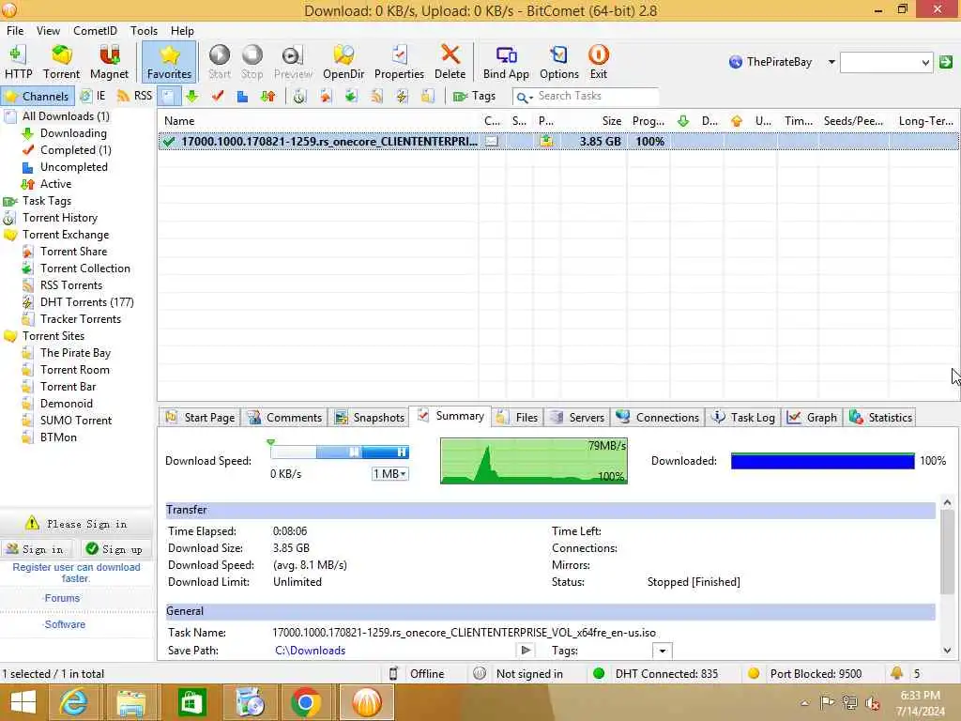The width and height of the screenshot is (961, 721).
Task: Expand the ThePirateBay search engine dropdown
Action: click(831, 62)
